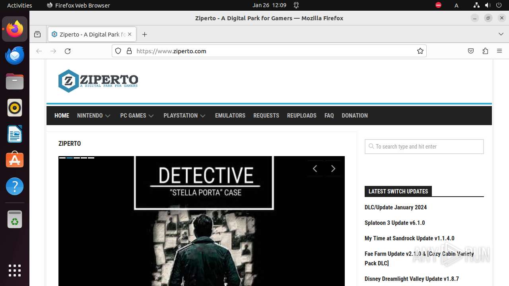509x286 pixels.
Task: Open Firefox from the Ubuntu dock
Action: (15, 29)
